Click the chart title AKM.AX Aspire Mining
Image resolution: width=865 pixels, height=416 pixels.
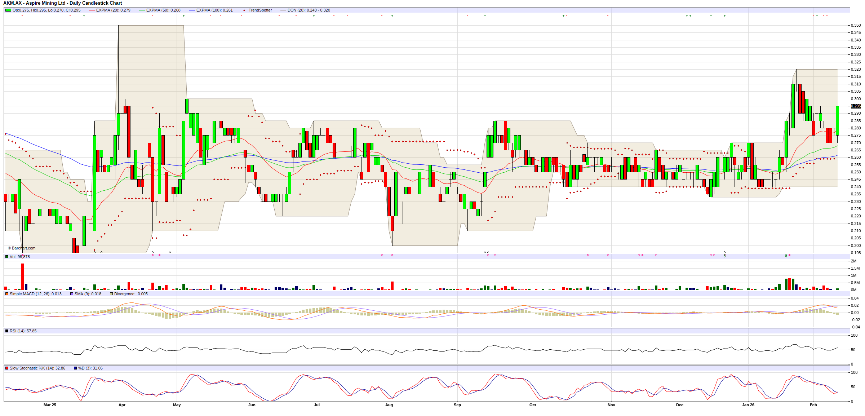coord(62,3)
